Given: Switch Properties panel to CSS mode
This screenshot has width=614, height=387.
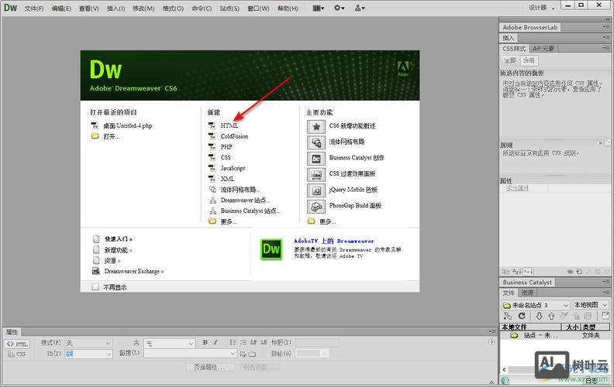Looking at the screenshot, I should [x=17, y=354].
